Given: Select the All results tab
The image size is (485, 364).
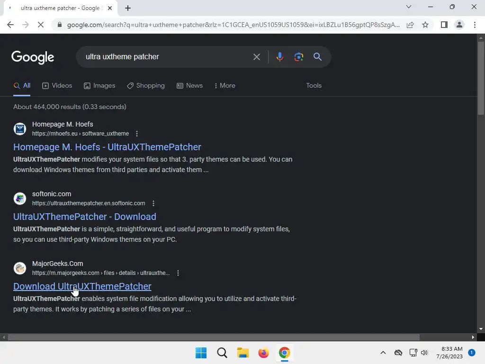Looking at the screenshot, I should coord(22,86).
